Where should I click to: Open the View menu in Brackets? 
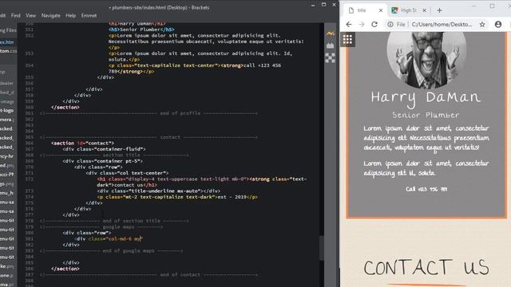click(x=31, y=15)
